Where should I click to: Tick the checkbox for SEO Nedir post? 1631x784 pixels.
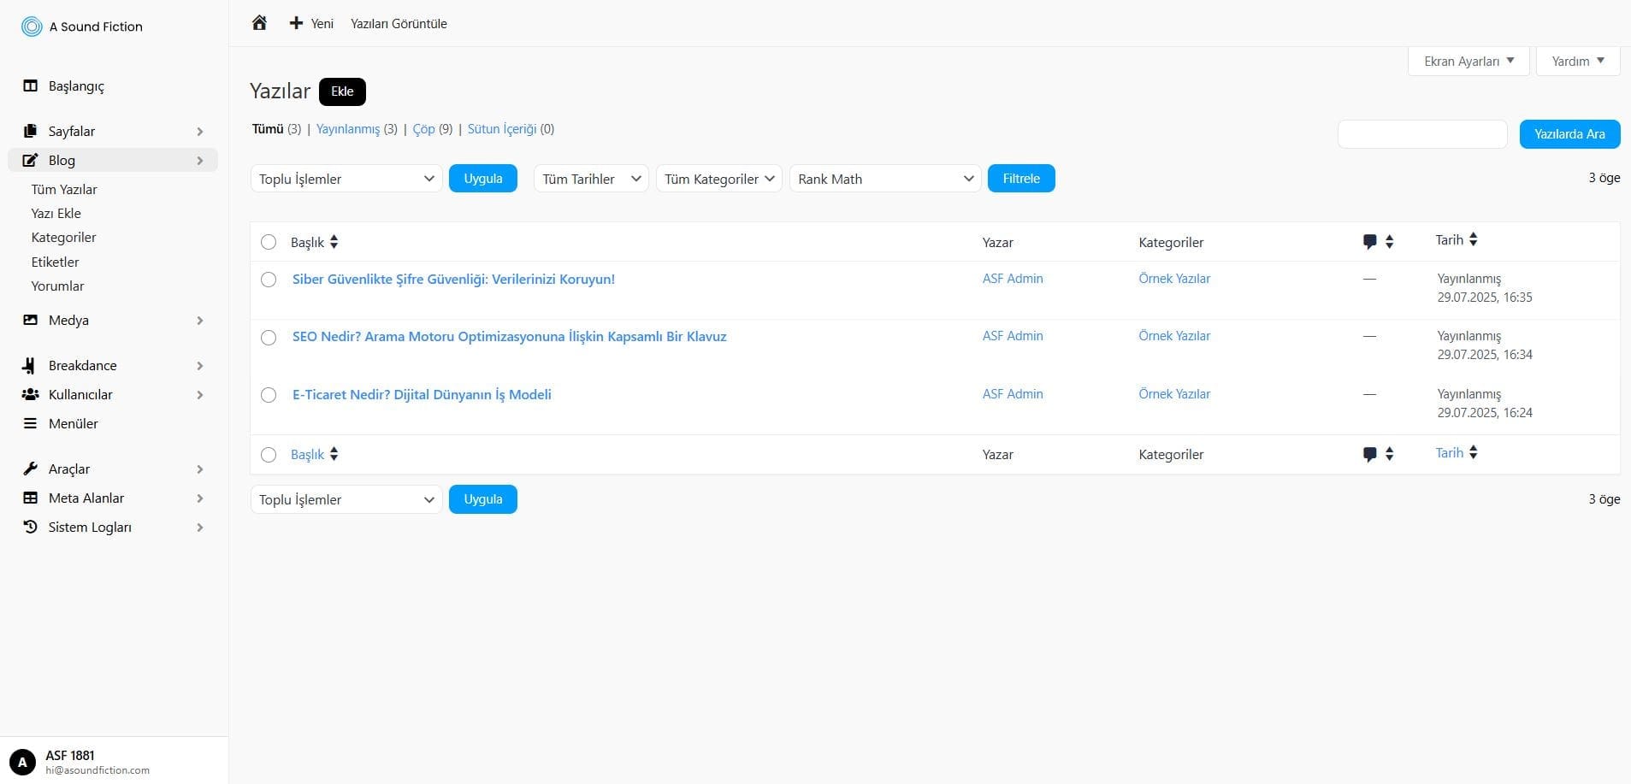coord(269,337)
